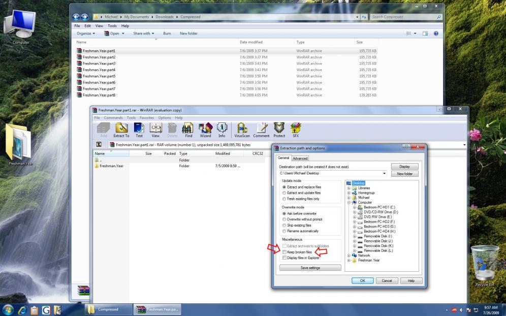Click the Display button in extraction dialog
Screen dimensions: 506x316
(x=405, y=167)
